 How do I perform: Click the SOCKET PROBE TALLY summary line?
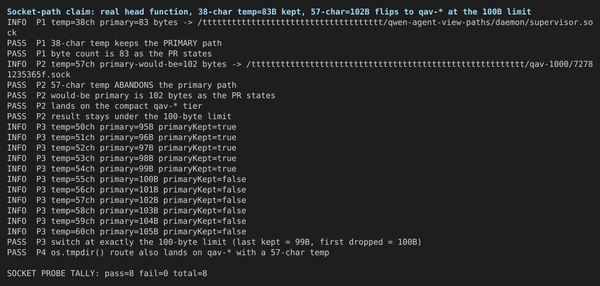(x=107, y=273)
